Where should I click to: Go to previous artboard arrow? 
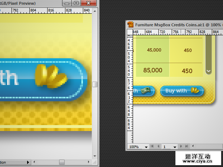[158, 147]
